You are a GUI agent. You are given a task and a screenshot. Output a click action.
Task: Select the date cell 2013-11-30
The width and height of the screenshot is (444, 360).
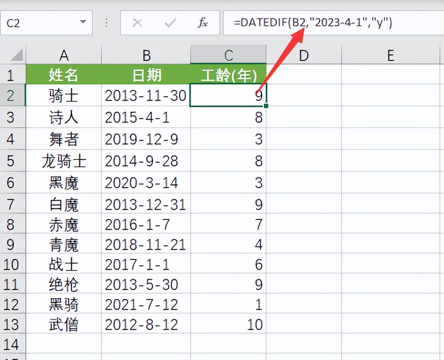tap(146, 95)
